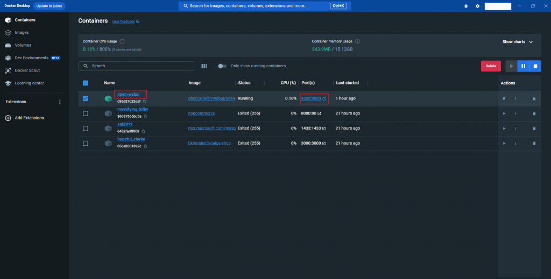Open column chooser icon
The width and height of the screenshot is (551, 279).
(204, 66)
